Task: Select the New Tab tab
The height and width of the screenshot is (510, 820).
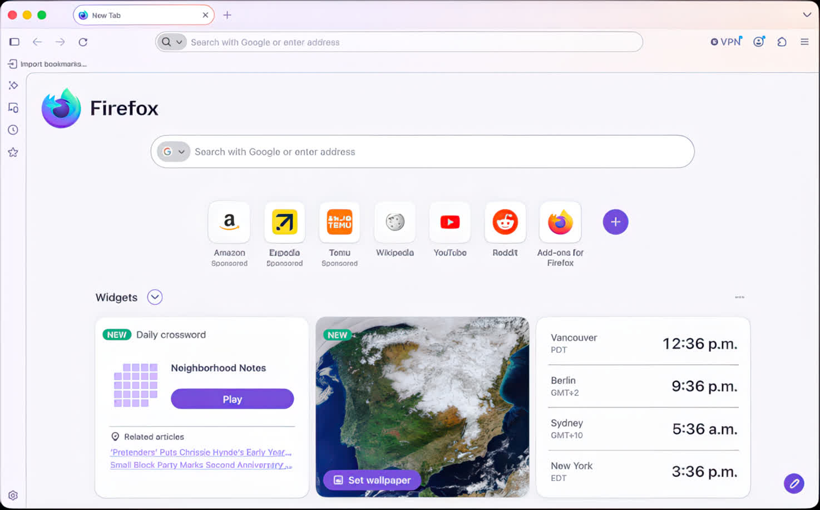Action: tap(144, 15)
